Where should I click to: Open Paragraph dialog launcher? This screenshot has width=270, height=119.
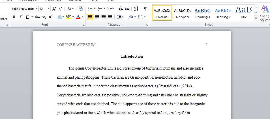point(147,25)
